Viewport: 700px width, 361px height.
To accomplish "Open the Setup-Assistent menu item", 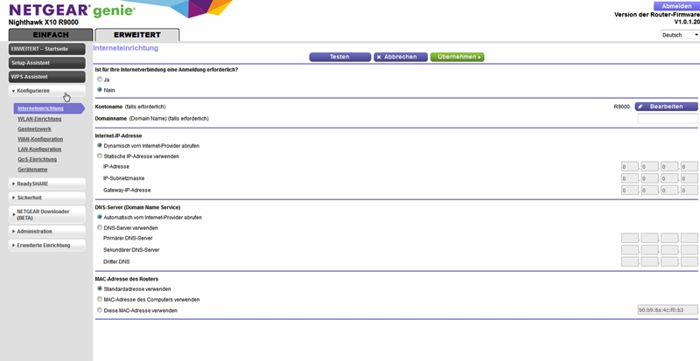I will pyautogui.click(x=46, y=63).
